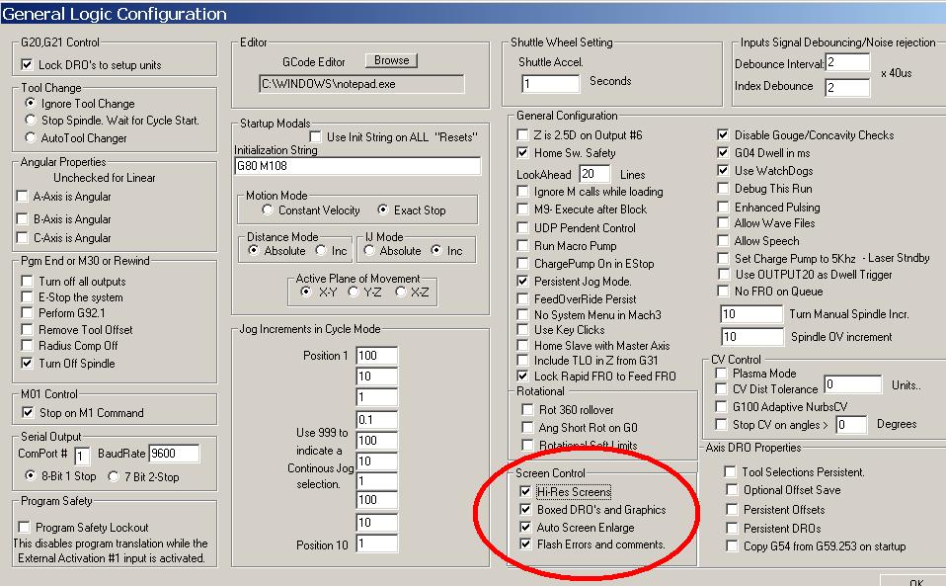
Task: Click the Browse button for GCode Editor
Action: pos(391,60)
